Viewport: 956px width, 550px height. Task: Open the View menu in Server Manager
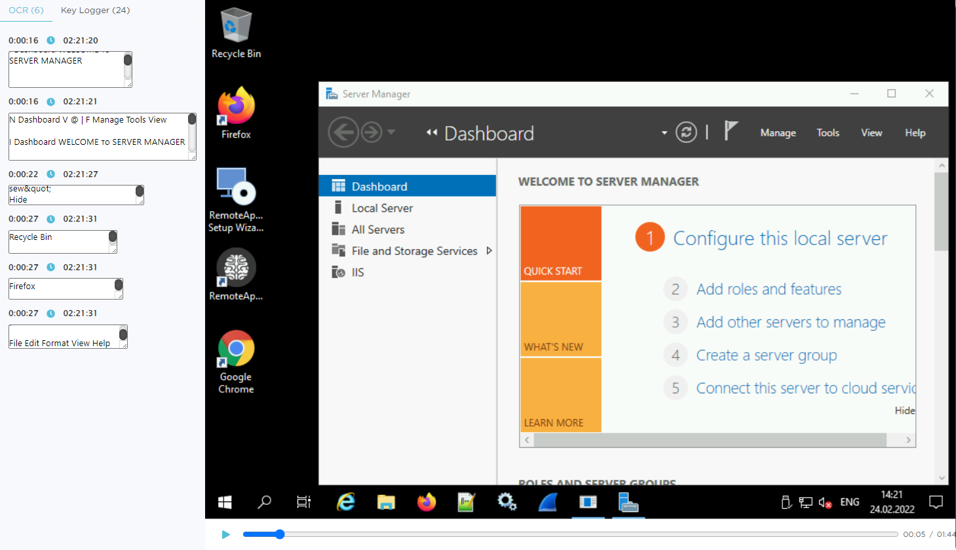[871, 132]
